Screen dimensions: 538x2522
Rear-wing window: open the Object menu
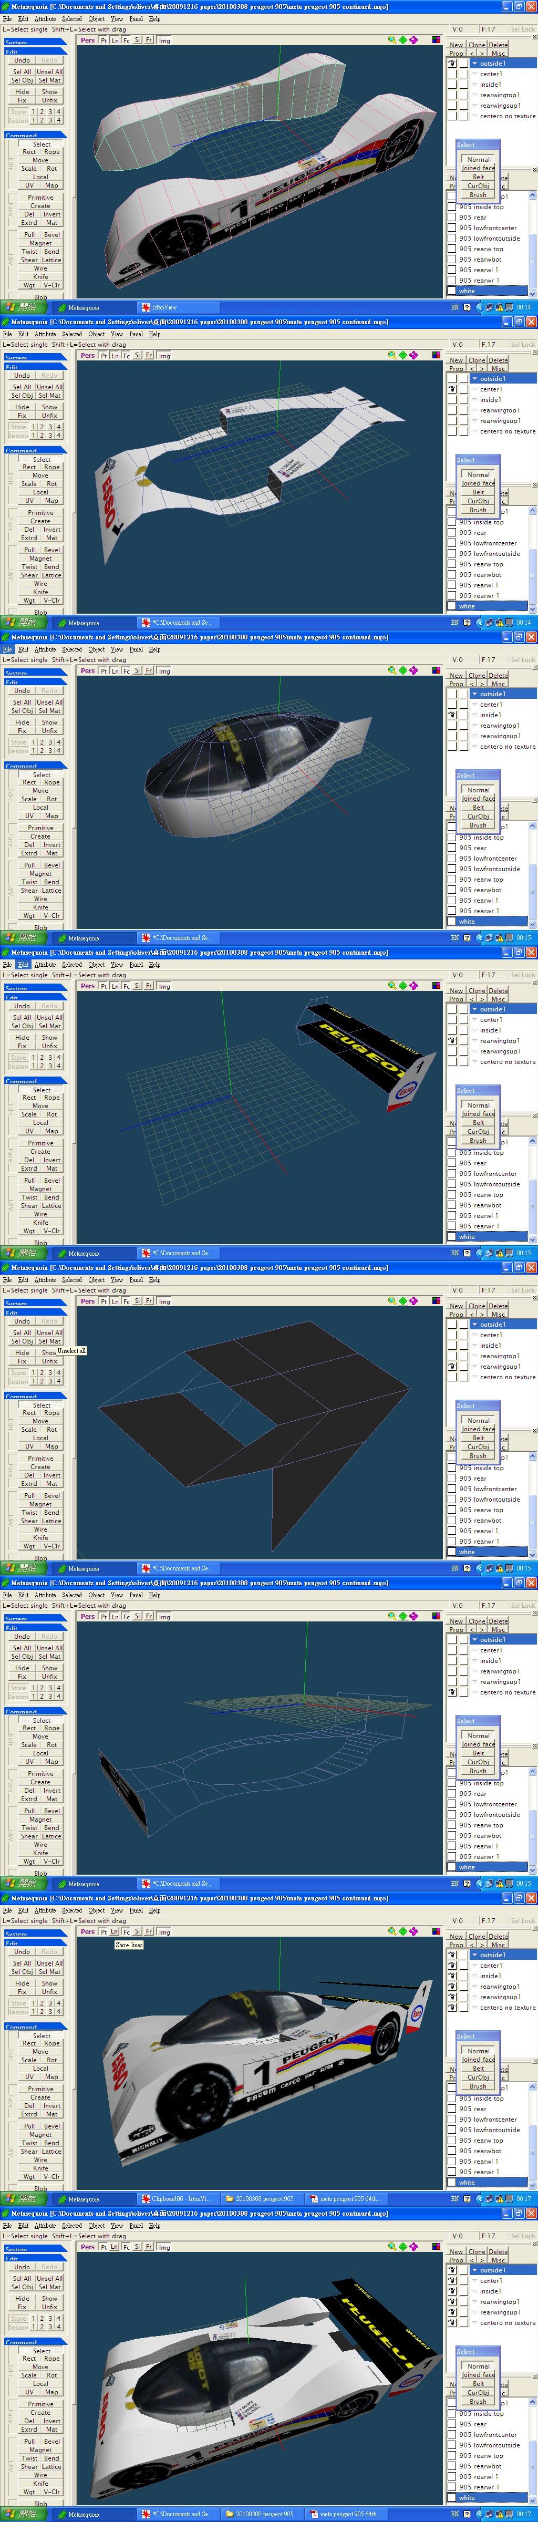(96, 964)
